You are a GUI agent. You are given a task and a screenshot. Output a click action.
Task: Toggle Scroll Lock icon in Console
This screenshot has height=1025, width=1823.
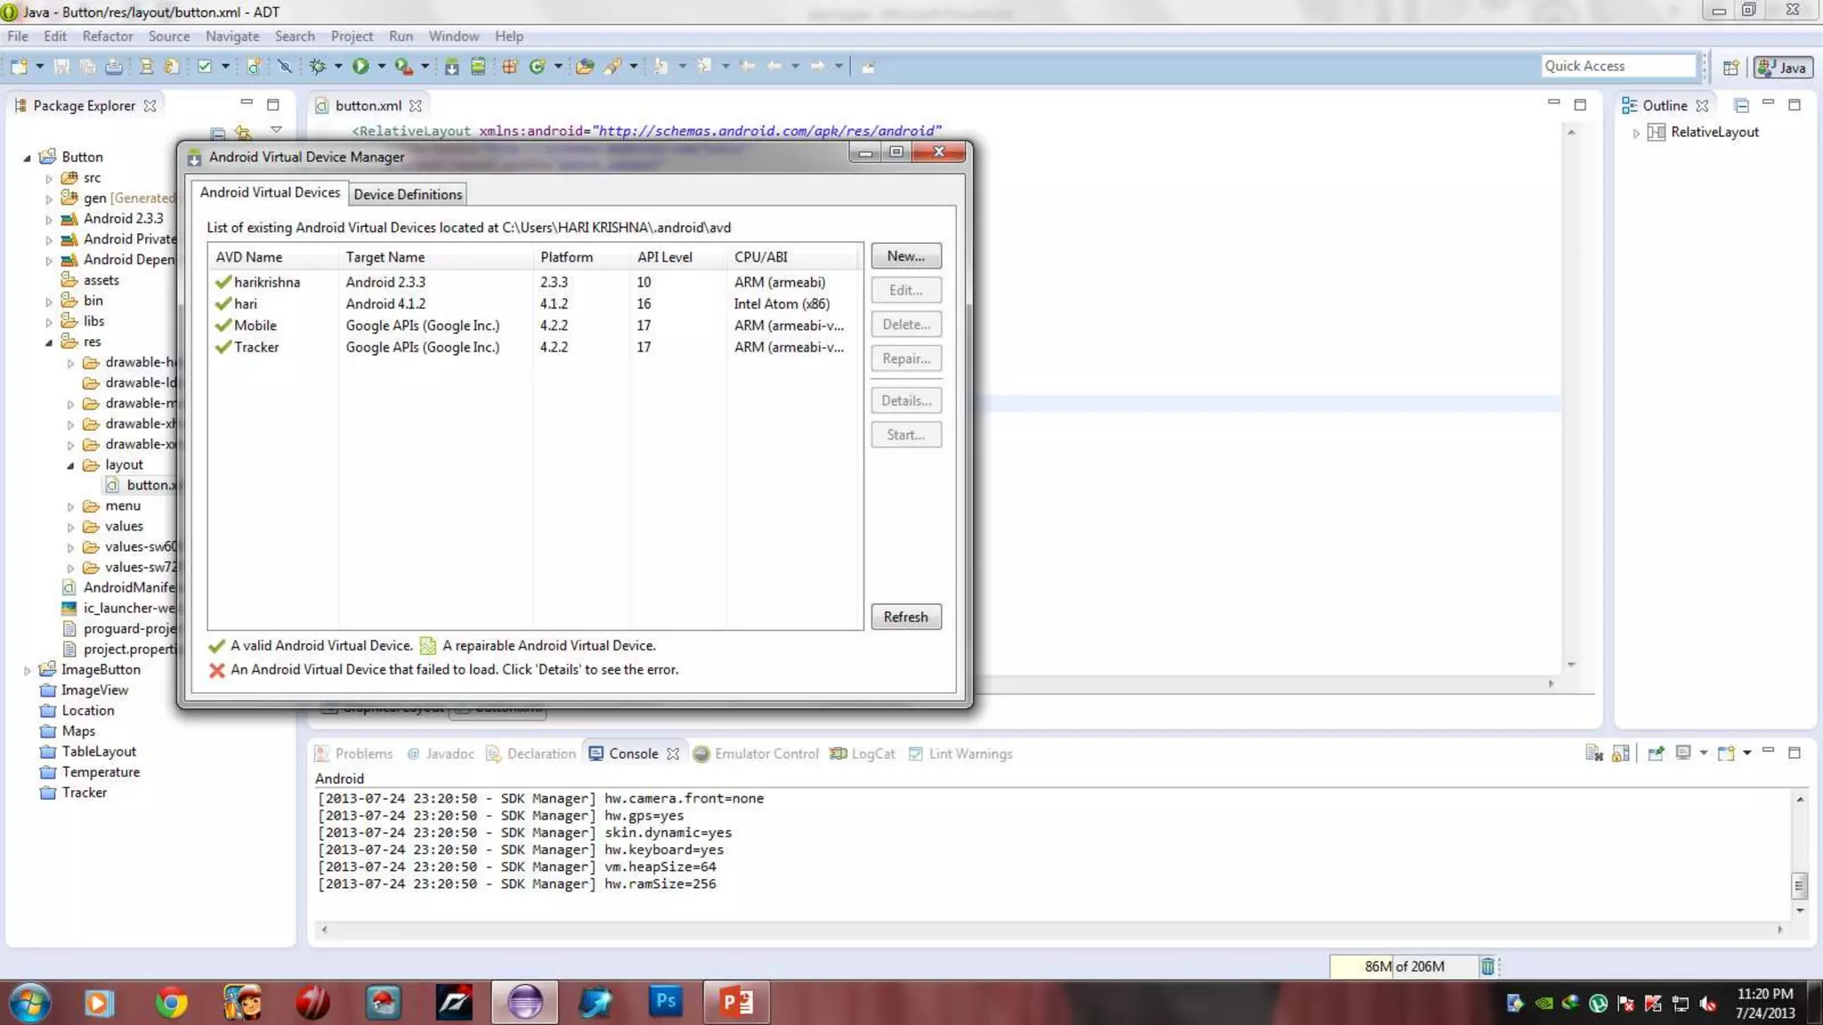(1621, 754)
